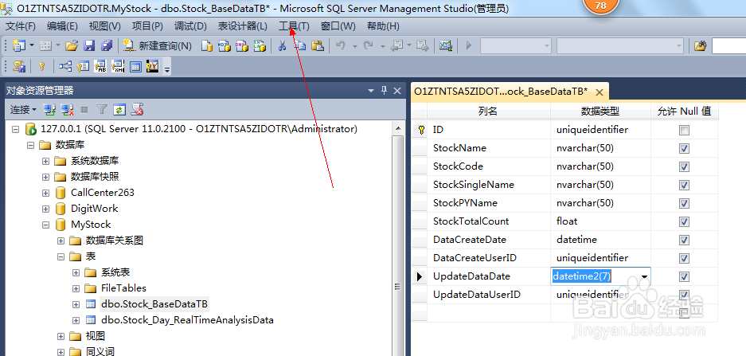Click the 新建查询(N) button

pos(158,45)
